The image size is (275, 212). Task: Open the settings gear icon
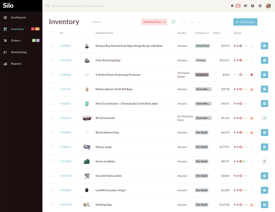coord(260,6)
